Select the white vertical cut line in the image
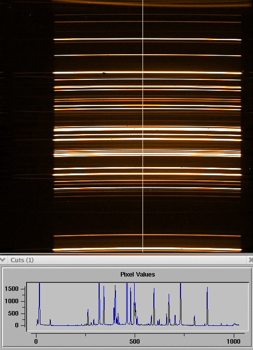This screenshot has height=350, width=253. [x=143, y=126]
